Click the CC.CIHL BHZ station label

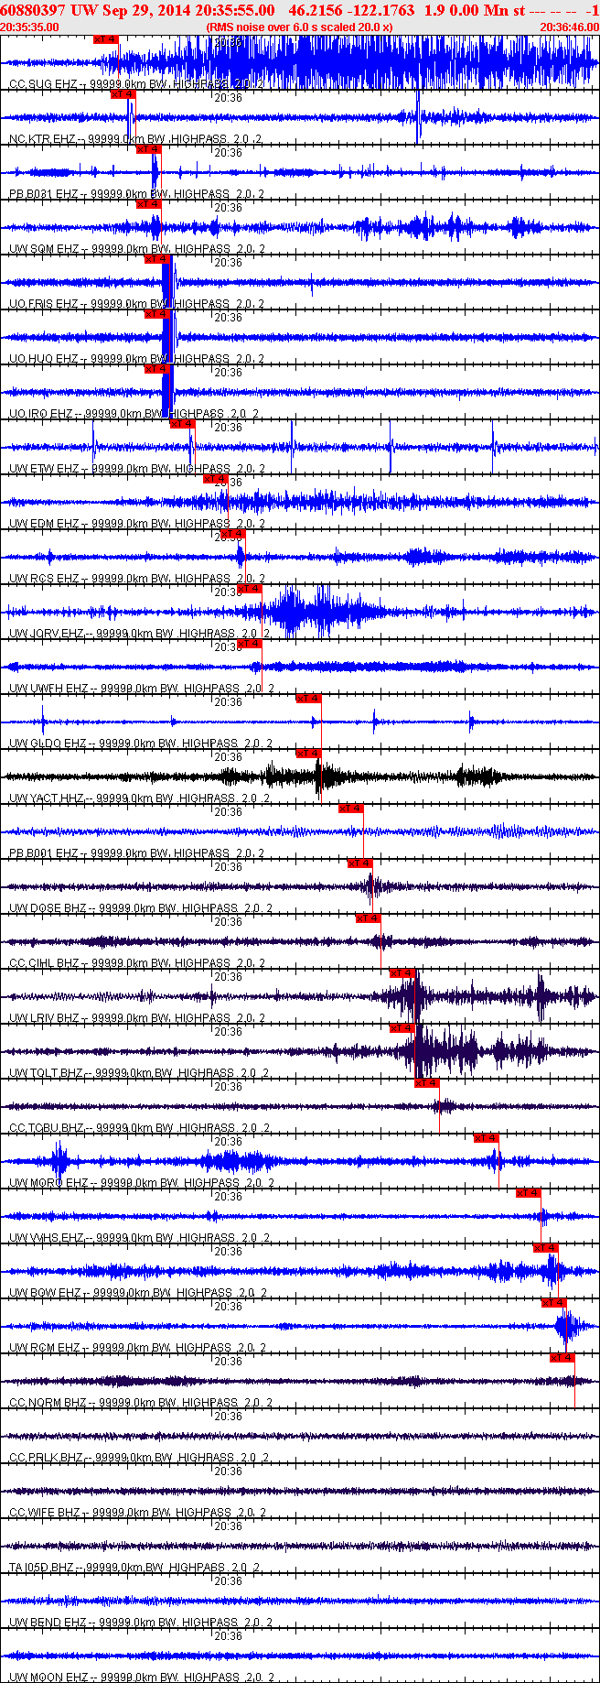tap(44, 963)
